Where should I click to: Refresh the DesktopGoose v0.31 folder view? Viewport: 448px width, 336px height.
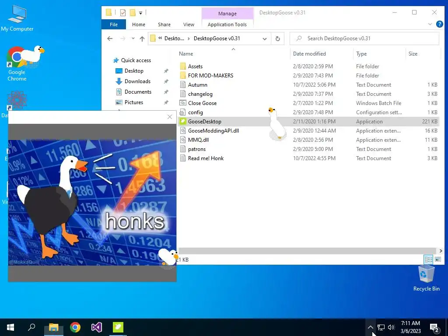tap(278, 38)
